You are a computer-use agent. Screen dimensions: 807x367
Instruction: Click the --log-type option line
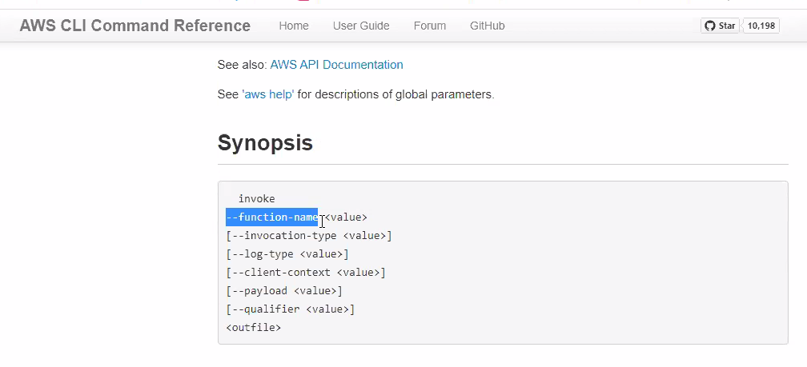287,254
